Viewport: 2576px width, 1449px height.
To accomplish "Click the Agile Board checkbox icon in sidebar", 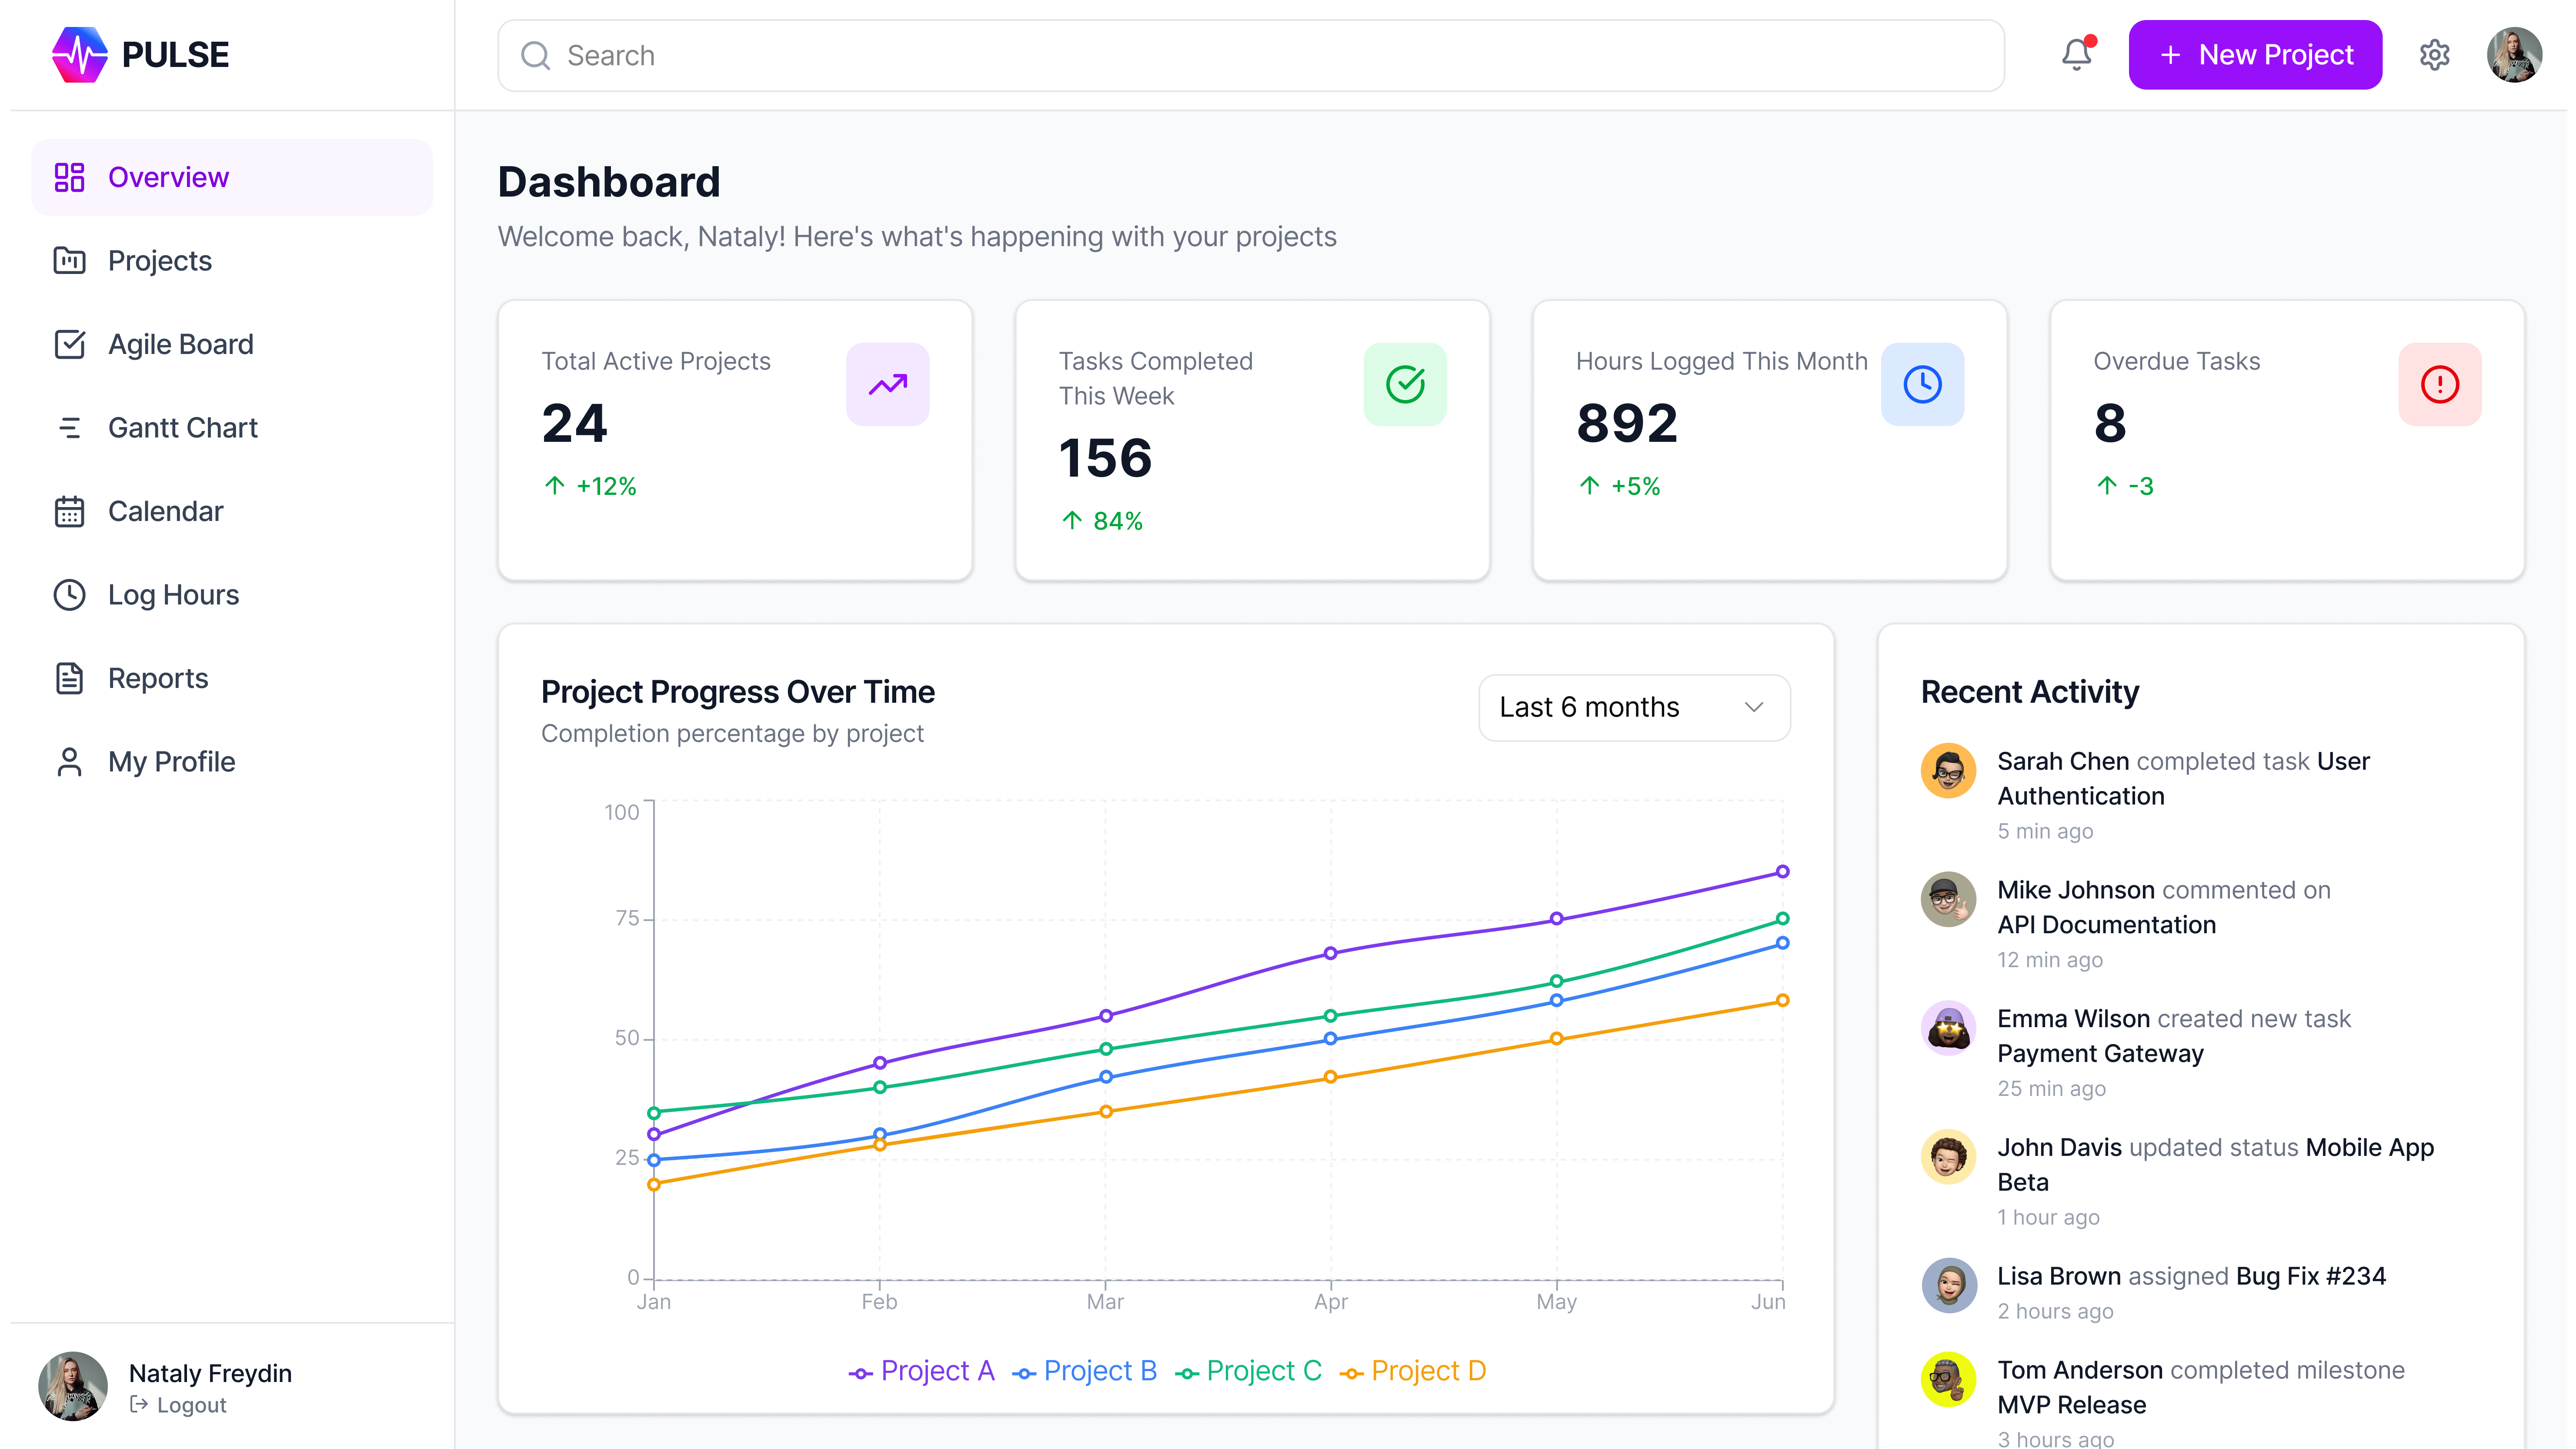I will pos(69,344).
